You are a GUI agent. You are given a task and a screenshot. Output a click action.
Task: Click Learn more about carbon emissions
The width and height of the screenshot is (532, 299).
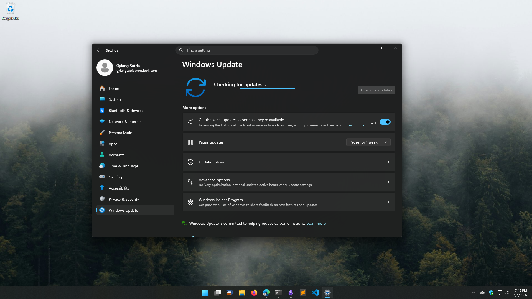click(316, 223)
